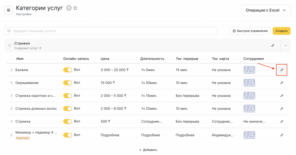Viewport: 296px width, 155px height.
Task: Click Добавить to add a service
Action: pos(148,150)
